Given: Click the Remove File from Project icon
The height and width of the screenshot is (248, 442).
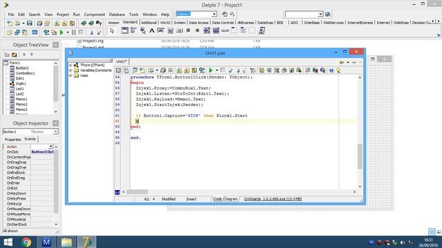Looking at the screenshot, I should point(64,23).
